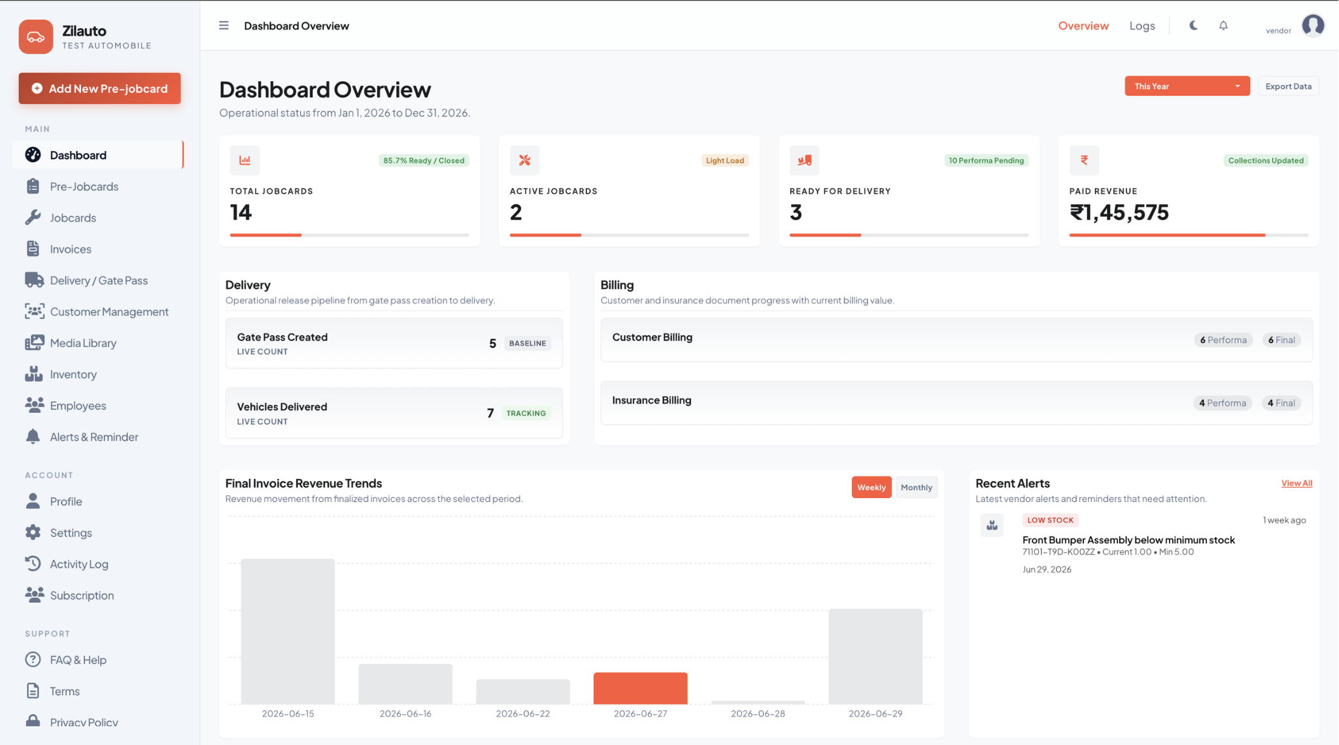Toggle the hamburger menu icon
The height and width of the screenshot is (745, 1339).
pos(224,25)
